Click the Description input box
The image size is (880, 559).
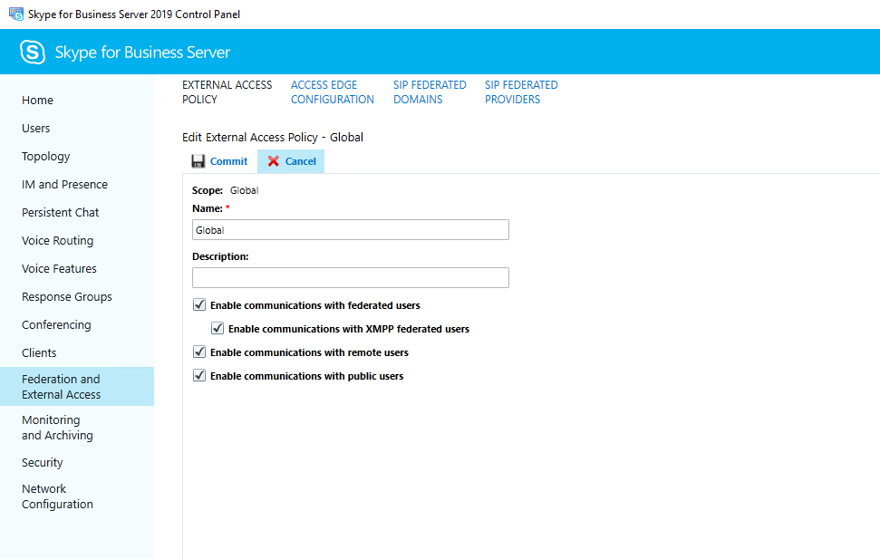(350, 277)
